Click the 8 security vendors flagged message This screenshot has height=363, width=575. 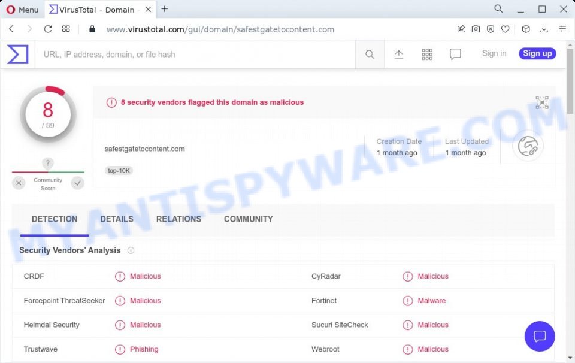point(212,102)
